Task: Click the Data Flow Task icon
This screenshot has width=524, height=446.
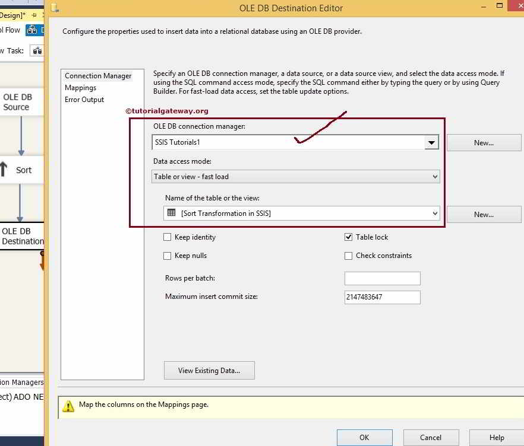Action: (37, 51)
